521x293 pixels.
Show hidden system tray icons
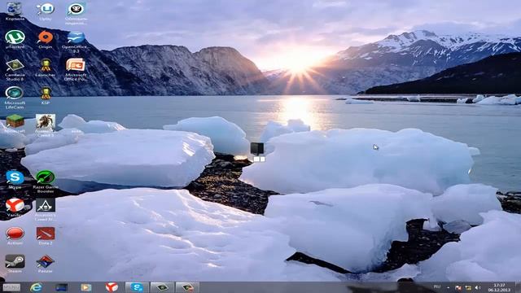click(x=449, y=287)
